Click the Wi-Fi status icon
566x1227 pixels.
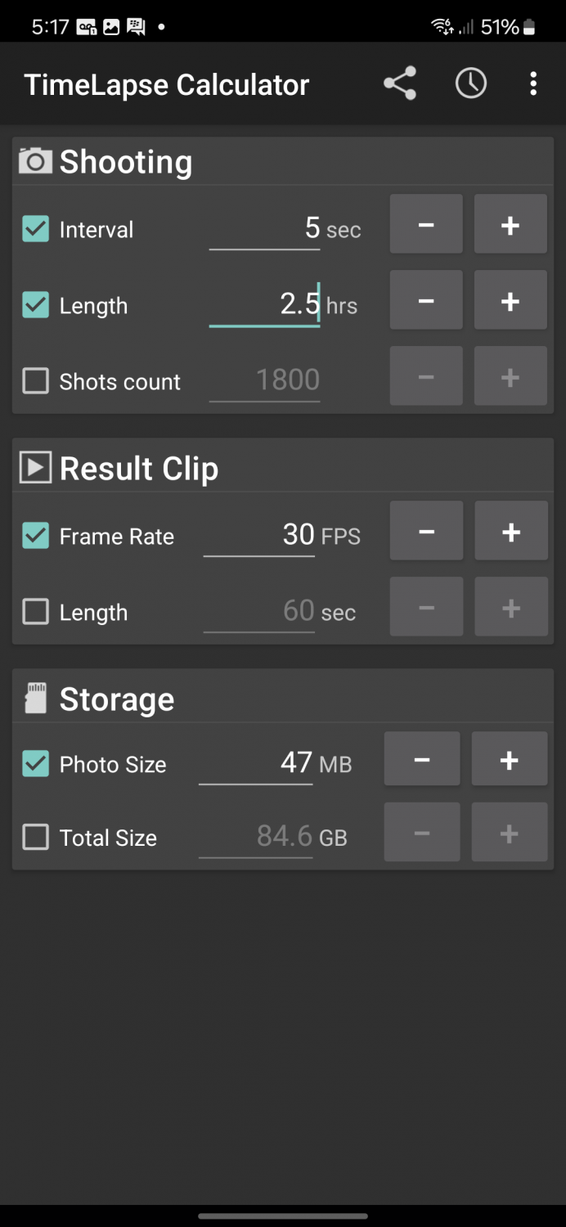pyautogui.click(x=442, y=26)
